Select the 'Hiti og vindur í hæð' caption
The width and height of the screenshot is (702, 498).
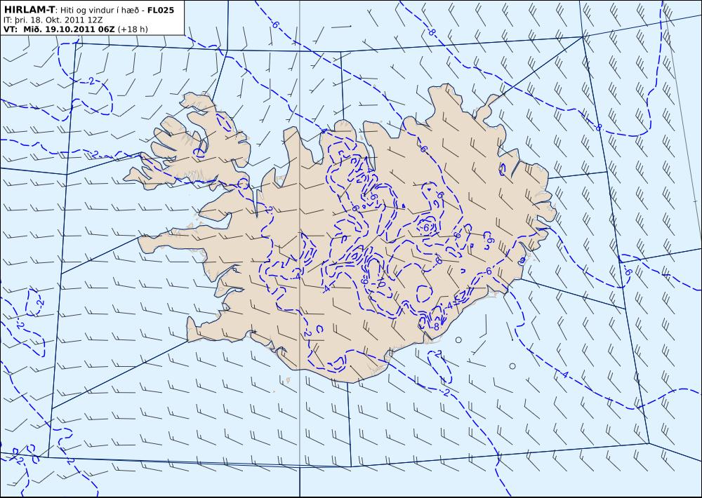[x=98, y=10]
